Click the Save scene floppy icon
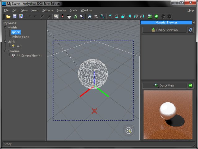198x149 pixels. pyautogui.click(x=15, y=16)
